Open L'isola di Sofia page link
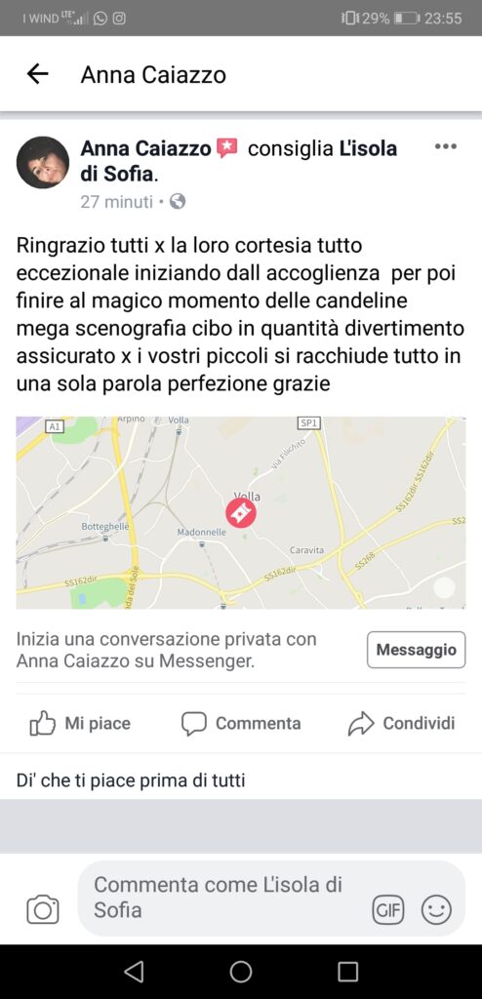The height and width of the screenshot is (999, 482). [x=238, y=161]
